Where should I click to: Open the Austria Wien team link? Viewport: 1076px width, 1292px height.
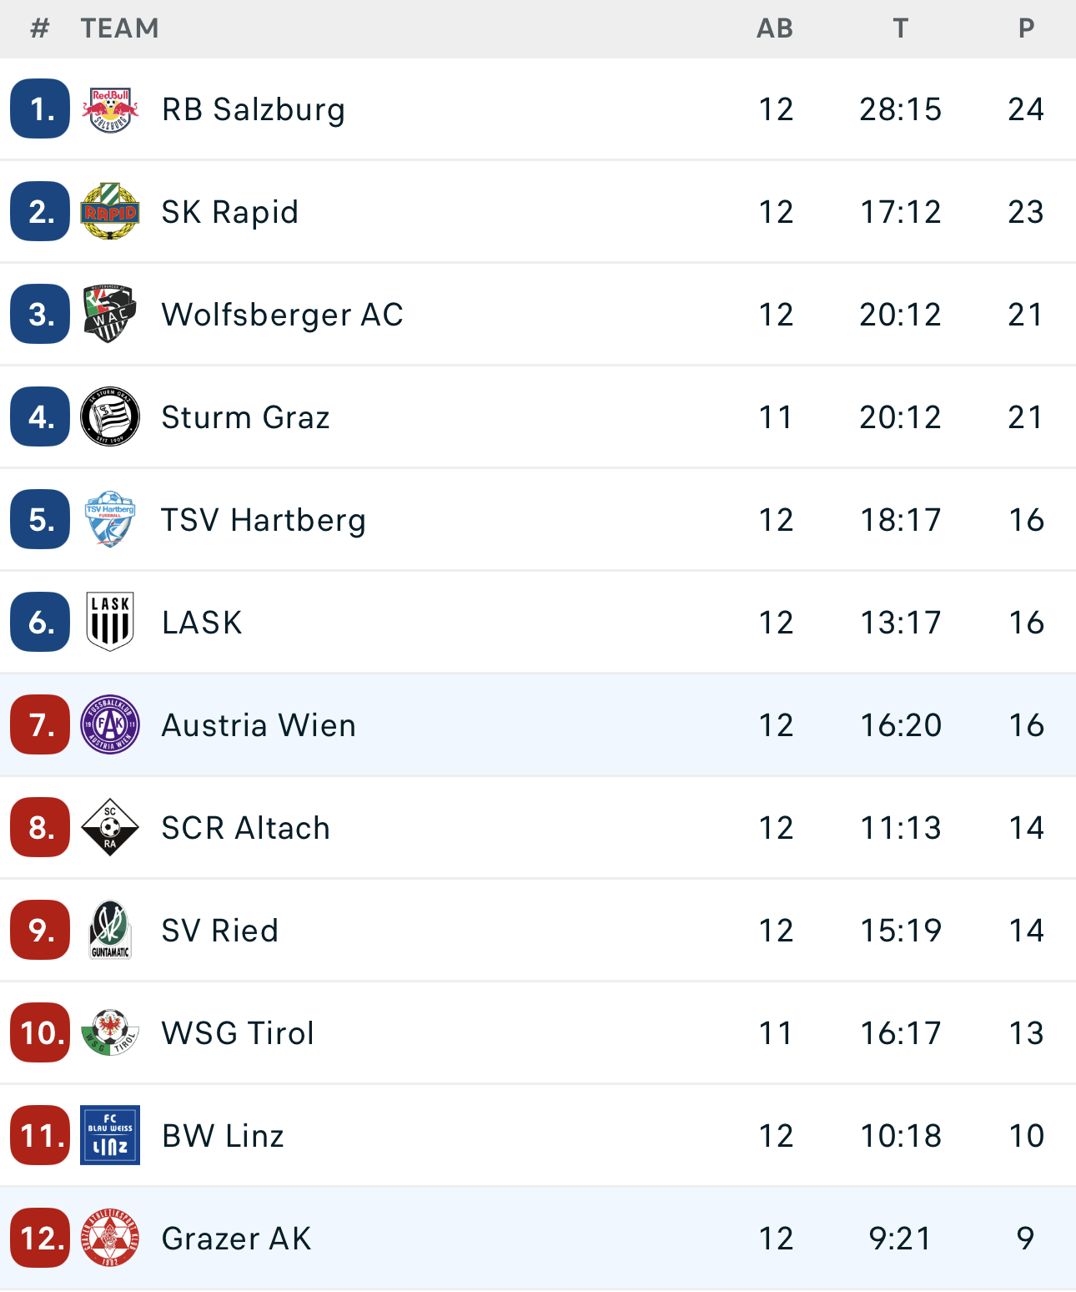pos(259,725)
